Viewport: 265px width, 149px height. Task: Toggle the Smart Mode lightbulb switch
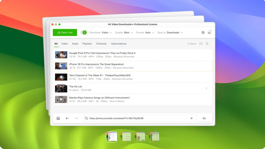83,33
